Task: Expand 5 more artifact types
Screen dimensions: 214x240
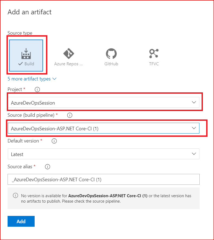Action: point(29,79)
